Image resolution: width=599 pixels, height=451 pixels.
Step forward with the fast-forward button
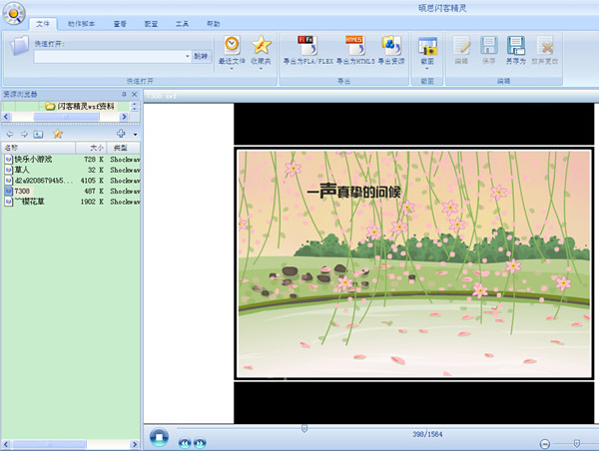tap(200, 443)
